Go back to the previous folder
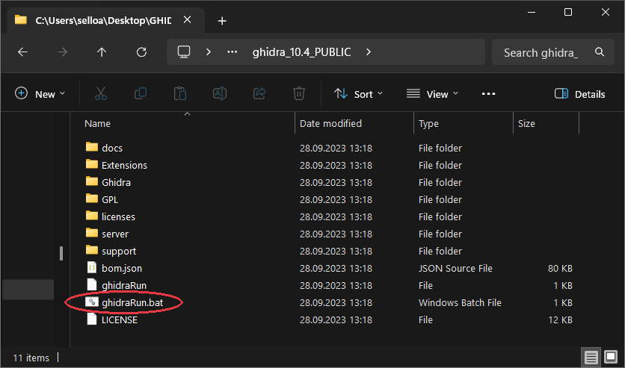 tap(22, 52)
